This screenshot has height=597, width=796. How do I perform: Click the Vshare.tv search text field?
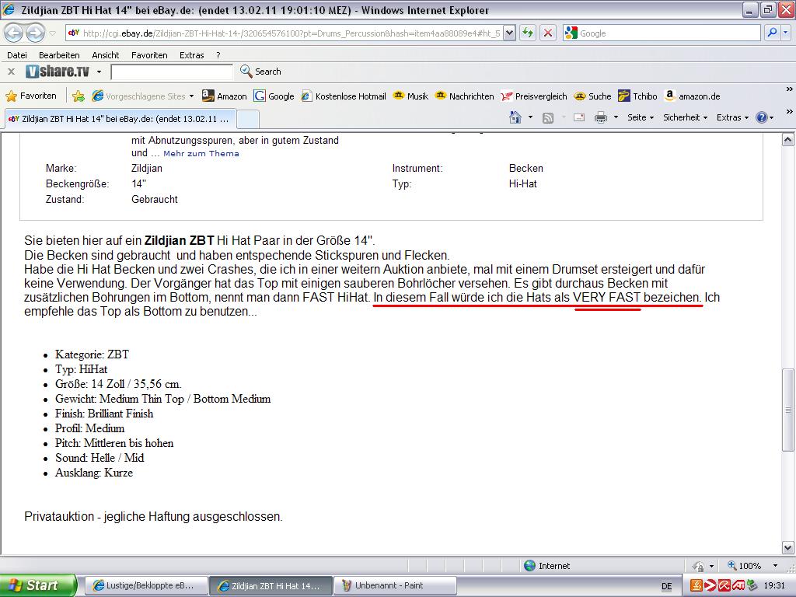click(x=172, y=72)
